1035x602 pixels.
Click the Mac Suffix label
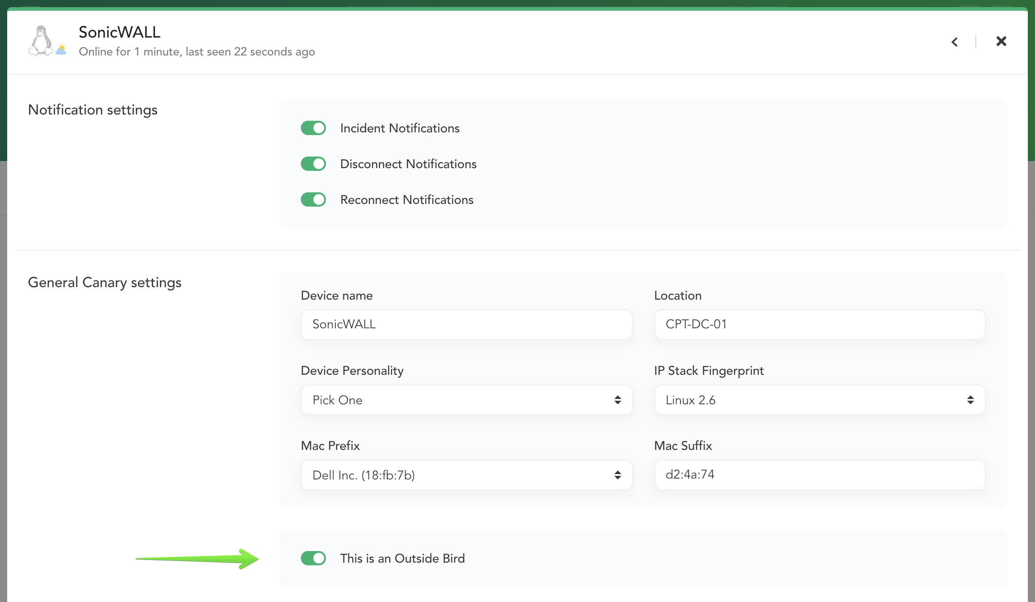coord(683,446)
